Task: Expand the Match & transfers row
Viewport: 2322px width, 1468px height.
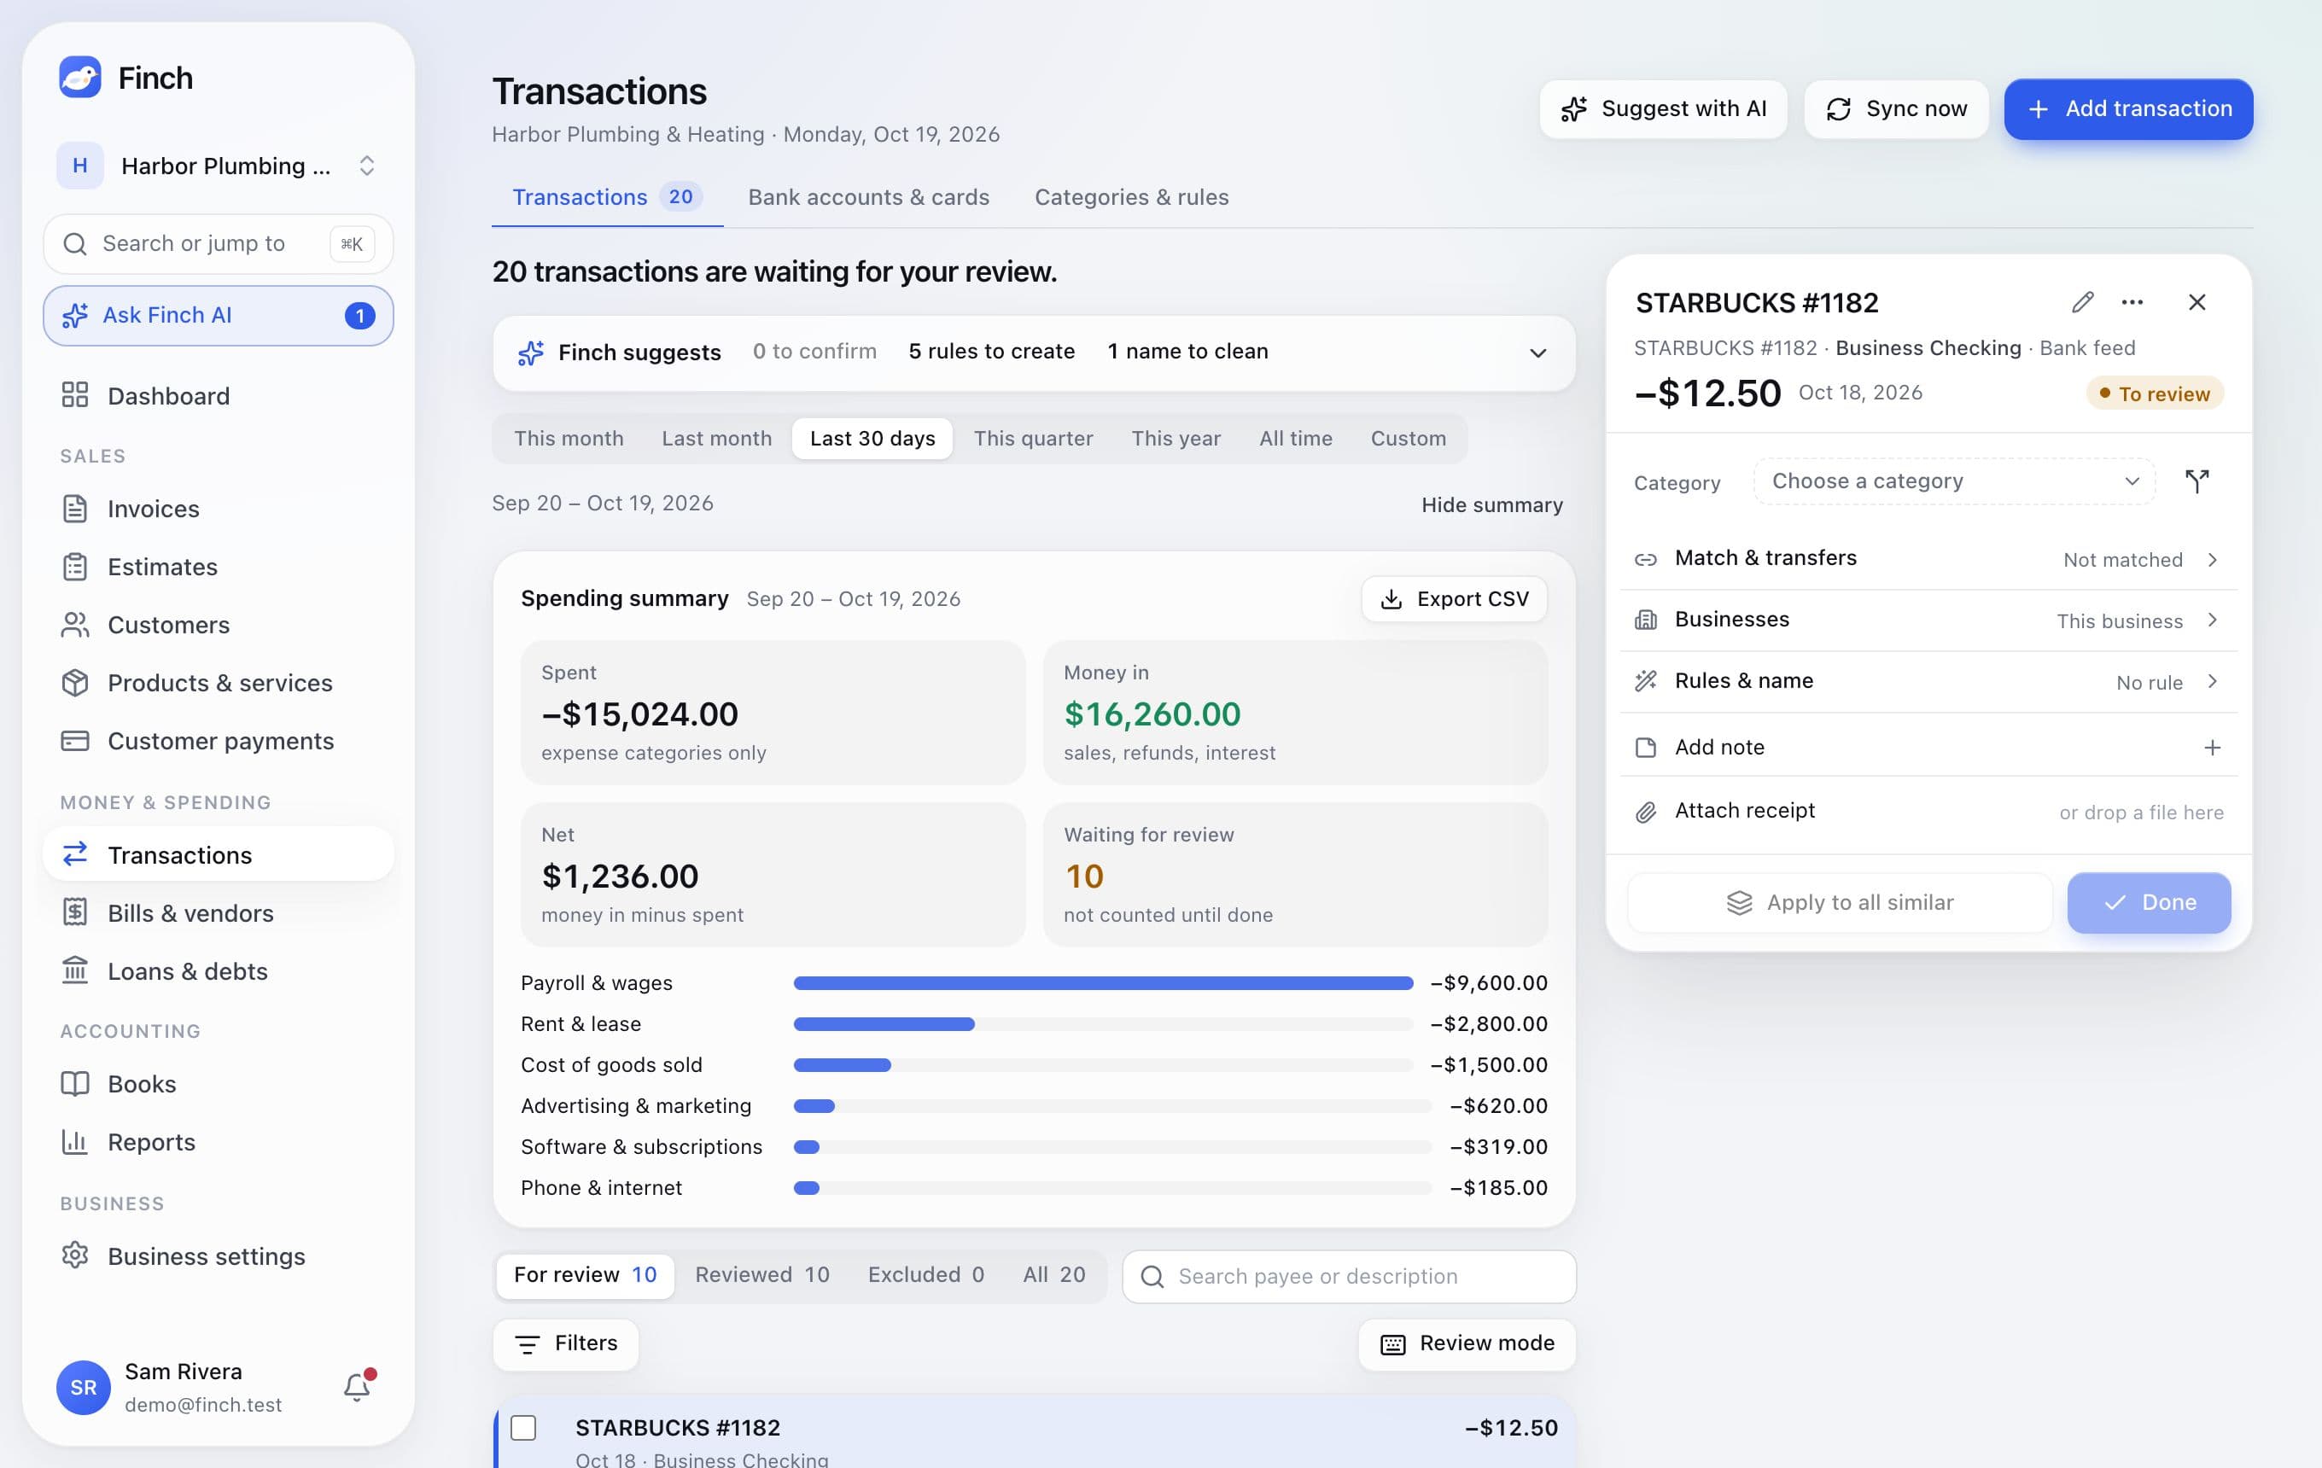Action: click(x=1928, y=559)
